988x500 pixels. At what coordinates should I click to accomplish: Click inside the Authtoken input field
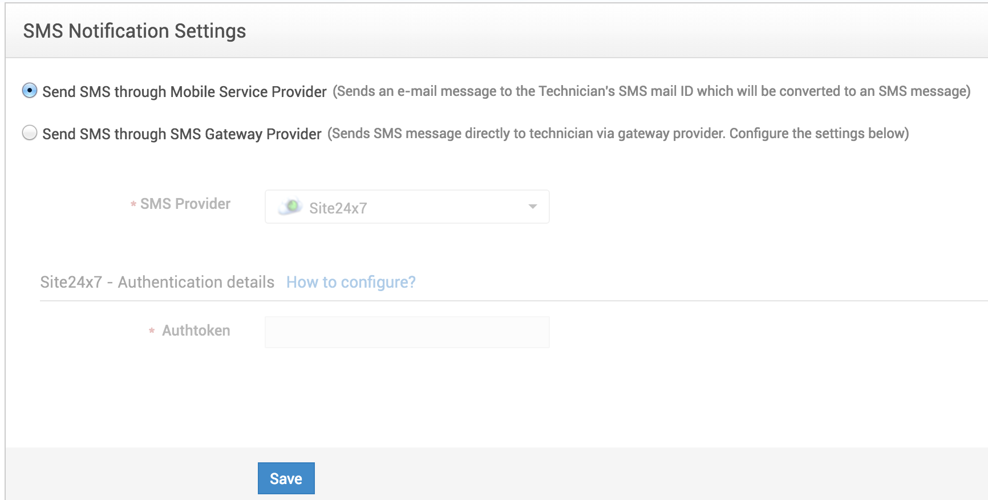pyautogui.click(x=406, y=331)
